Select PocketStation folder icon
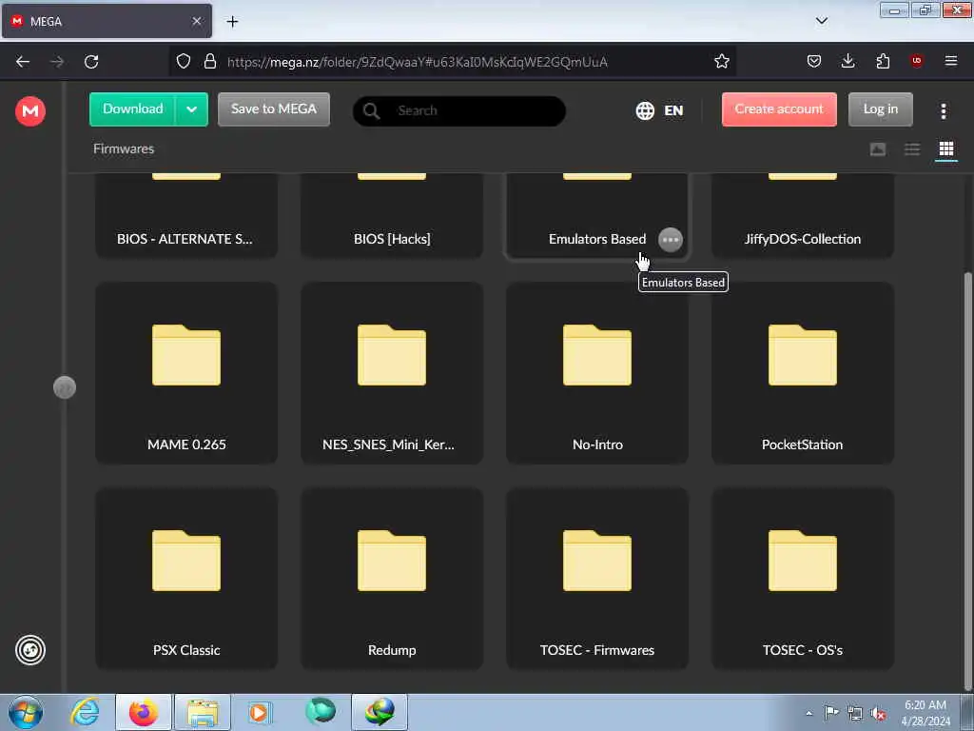Image resolution: width=974 pixels, height=731 pixels. pyautogui.click(x=803, y=355)
